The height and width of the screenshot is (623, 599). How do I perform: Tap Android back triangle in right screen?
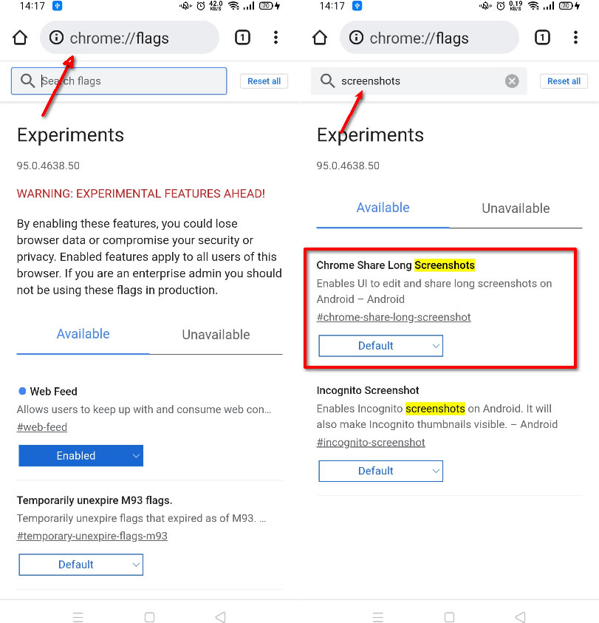pyautogui.click(x=520, y=617)
